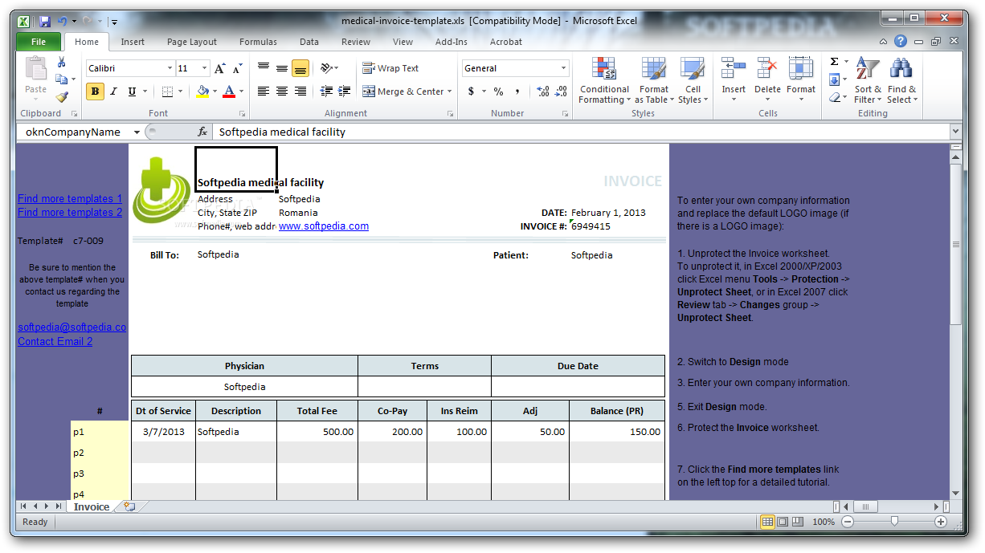
Task: Toggle Wrap Text on
Action: pos(390,68)
